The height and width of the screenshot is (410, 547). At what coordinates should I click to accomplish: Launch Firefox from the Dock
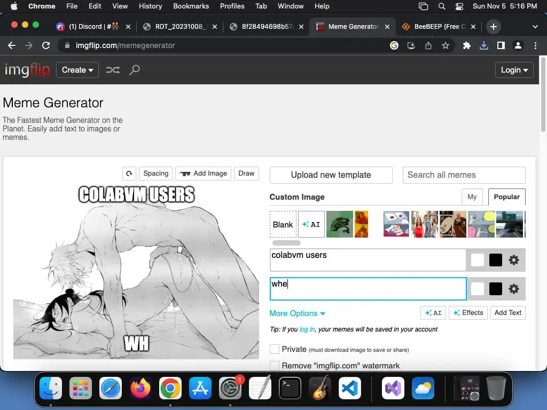click(140, 388)
